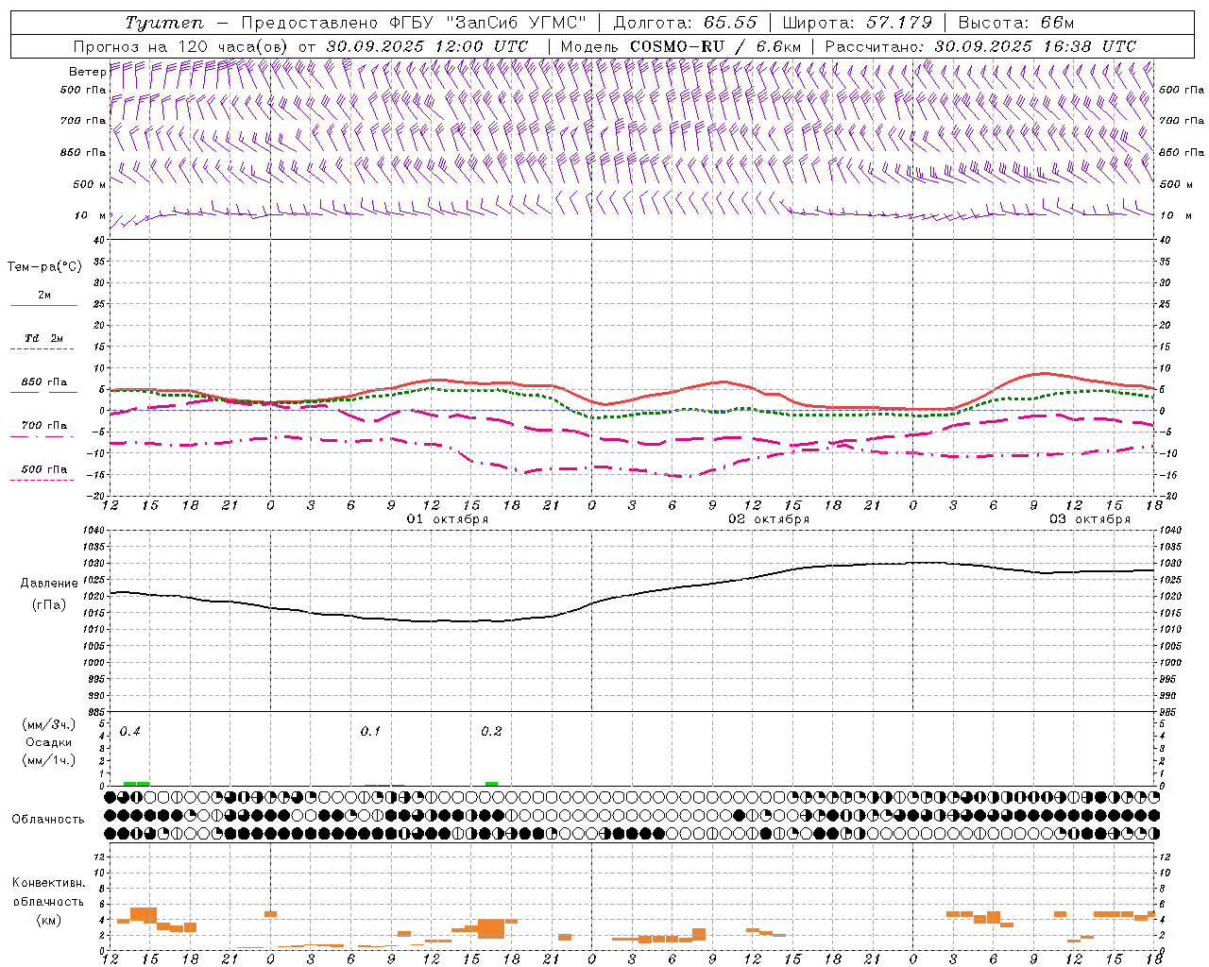Click the "10 м" wind level label on left

point(91,215)
